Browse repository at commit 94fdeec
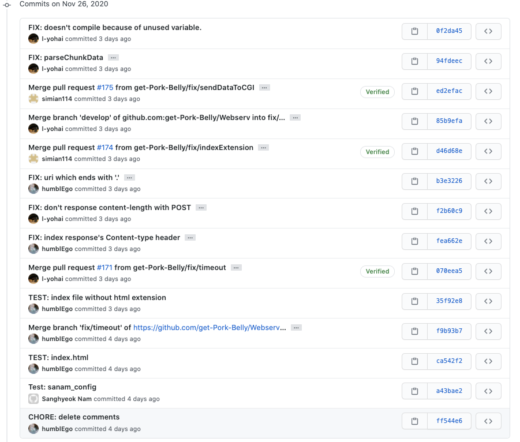The width and height of the screenshot is (520, 442). (488, 61)
